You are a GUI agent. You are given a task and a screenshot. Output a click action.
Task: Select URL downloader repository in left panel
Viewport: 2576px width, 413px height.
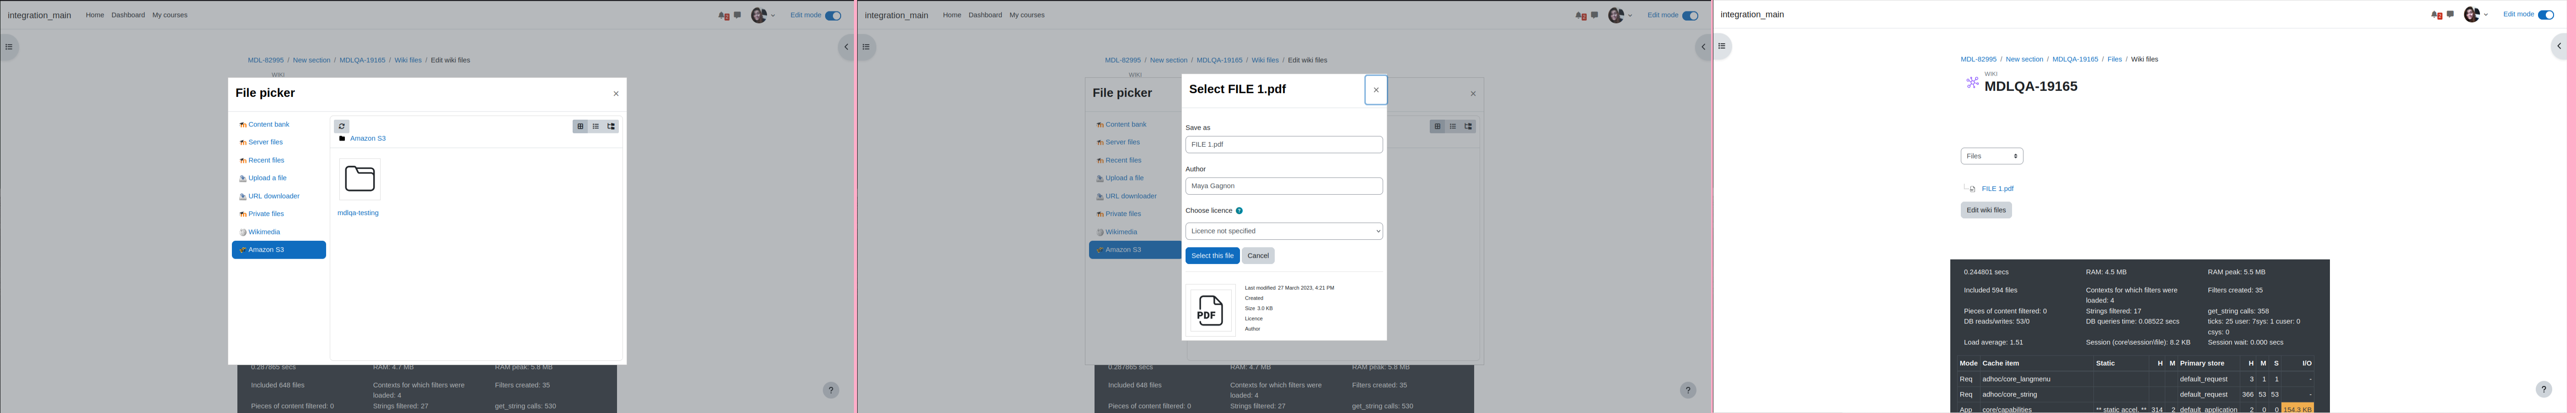(274, 196)
